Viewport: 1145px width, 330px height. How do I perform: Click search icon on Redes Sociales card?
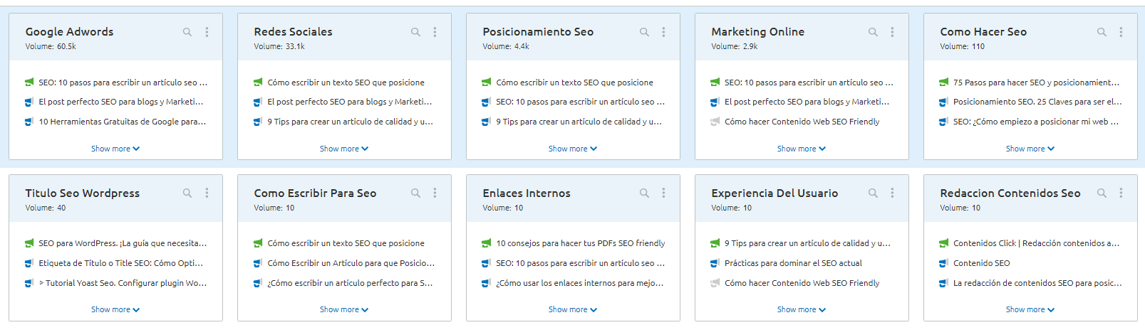[x=416, y=32]
